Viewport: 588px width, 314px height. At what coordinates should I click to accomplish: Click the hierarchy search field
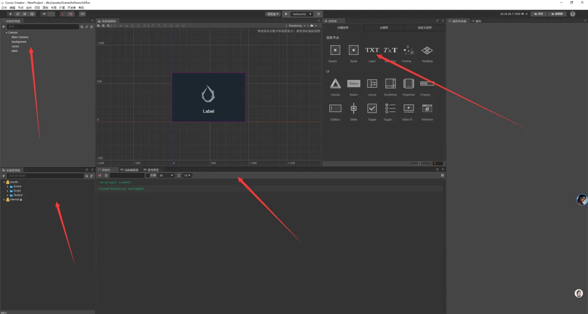(43, 27)
